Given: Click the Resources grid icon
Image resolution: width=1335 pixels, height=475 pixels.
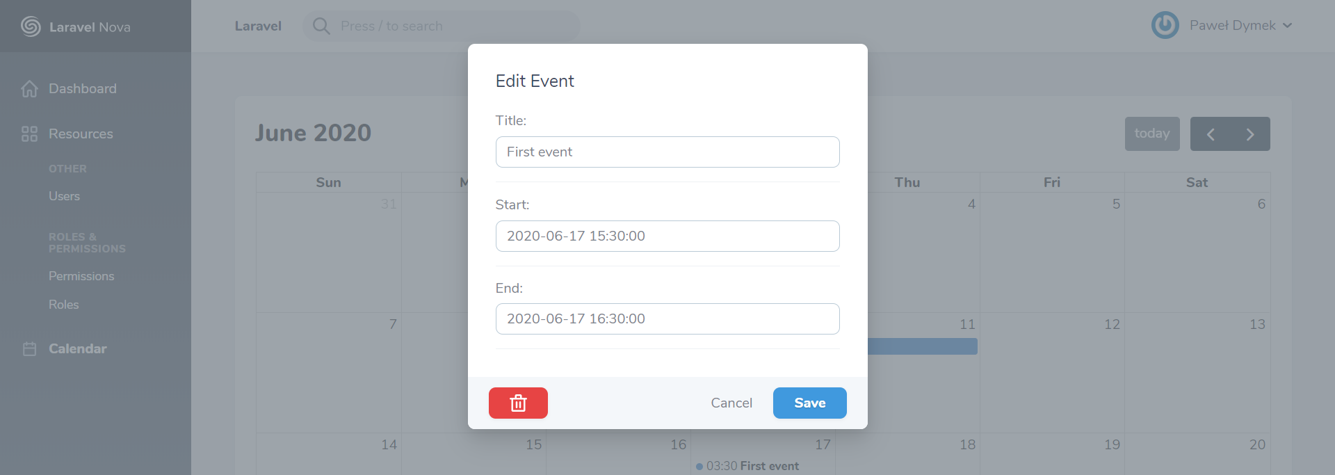Looking at the screenshot, I should (29, 134).
